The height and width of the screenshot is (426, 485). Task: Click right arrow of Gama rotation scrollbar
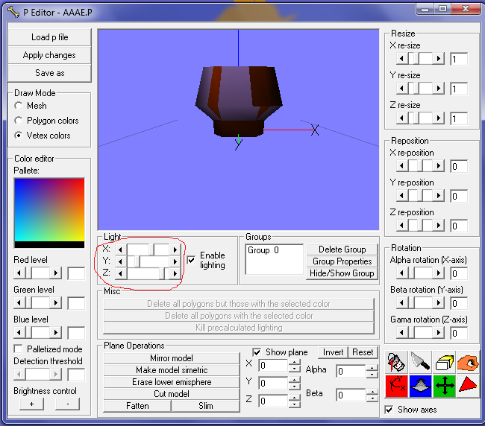pos(438,332)
